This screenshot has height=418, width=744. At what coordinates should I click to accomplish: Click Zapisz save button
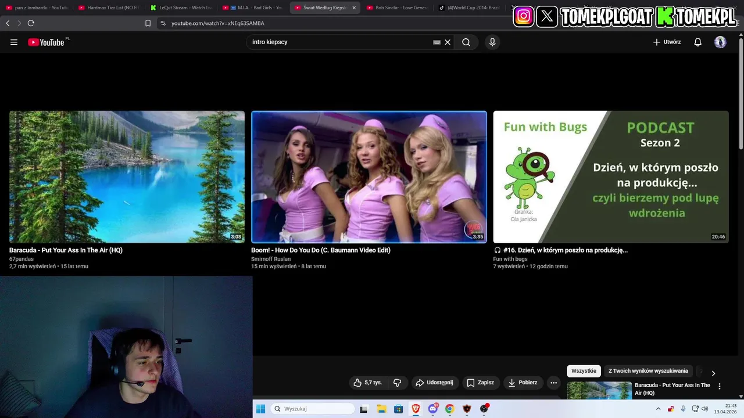pyautogui.click(x=481, y=383)
